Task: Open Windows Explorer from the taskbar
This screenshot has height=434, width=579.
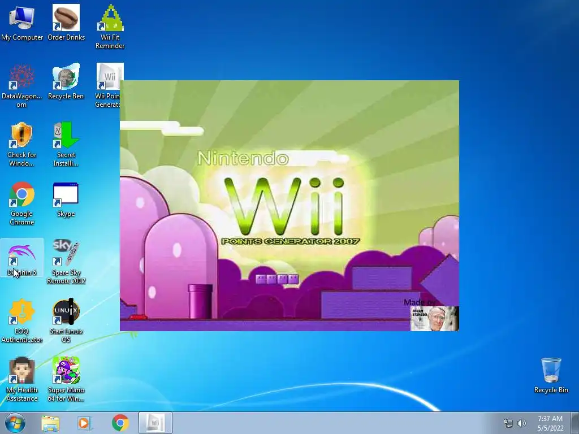Action: [x=50, y=423]
